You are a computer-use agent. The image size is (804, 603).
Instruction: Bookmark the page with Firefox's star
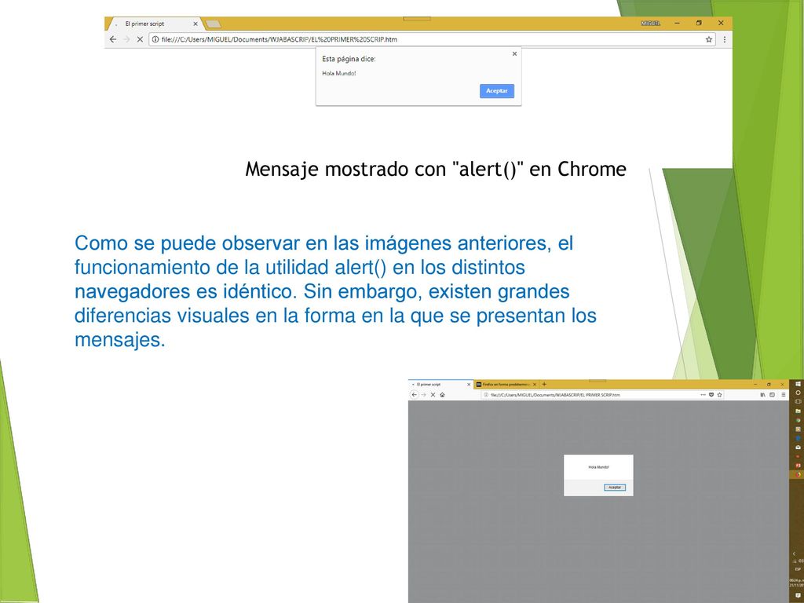click(719, 395)
